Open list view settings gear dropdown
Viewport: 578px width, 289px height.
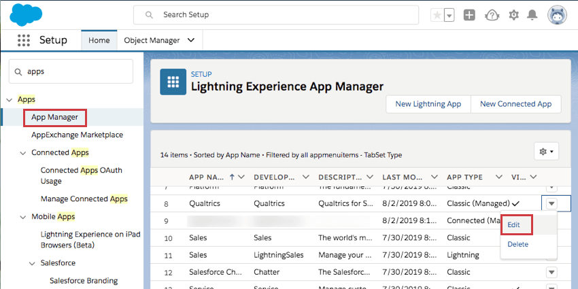pyautogui.click(x=546, y=152)
